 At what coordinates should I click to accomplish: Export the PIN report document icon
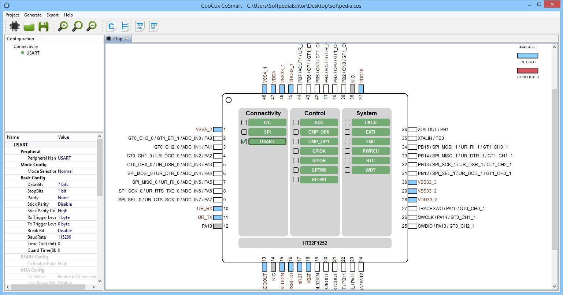[140, 26]
